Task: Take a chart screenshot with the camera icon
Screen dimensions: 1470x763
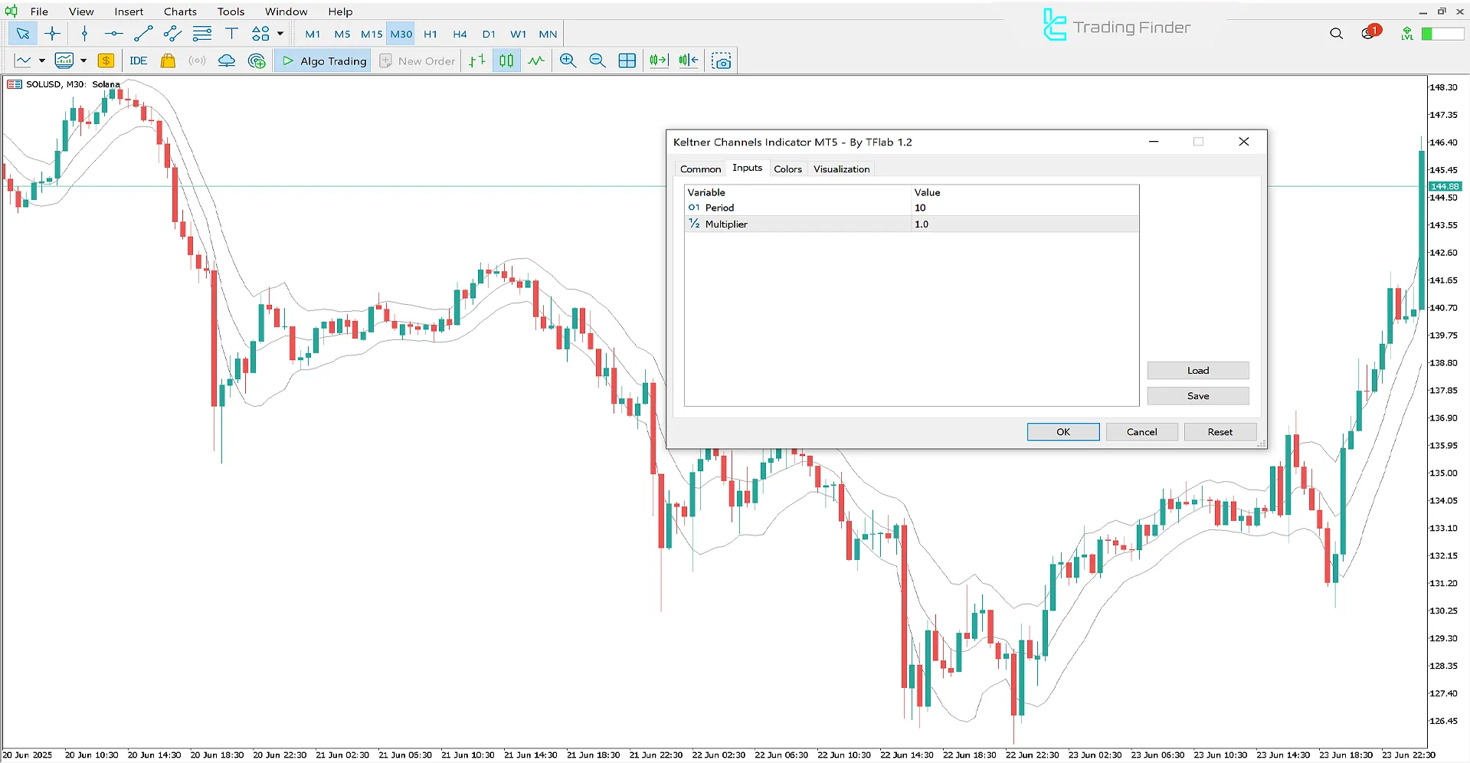Action: pyautogui.click(x=721, y=61)
